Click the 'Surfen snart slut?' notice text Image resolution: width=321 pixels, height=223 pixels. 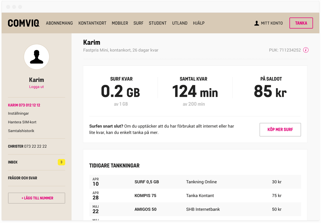point(162,129)
